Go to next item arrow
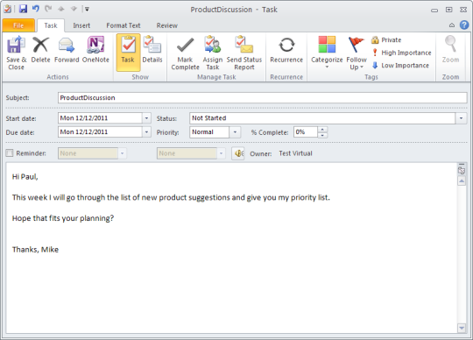 74,9
